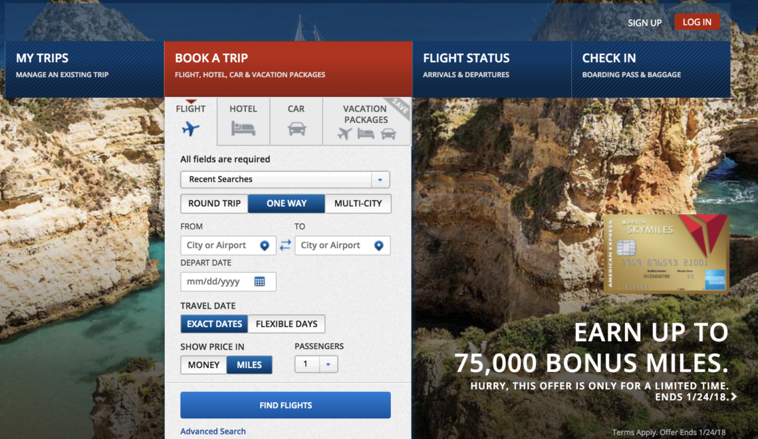Show prices in MONEY instead of miles
Viewport: 758px width, 439px height.
coord(203,365)
